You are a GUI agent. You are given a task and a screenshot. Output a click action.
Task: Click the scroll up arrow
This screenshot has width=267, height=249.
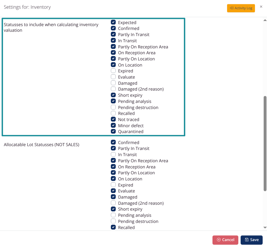pyautogui.click(x=265, y=20)
